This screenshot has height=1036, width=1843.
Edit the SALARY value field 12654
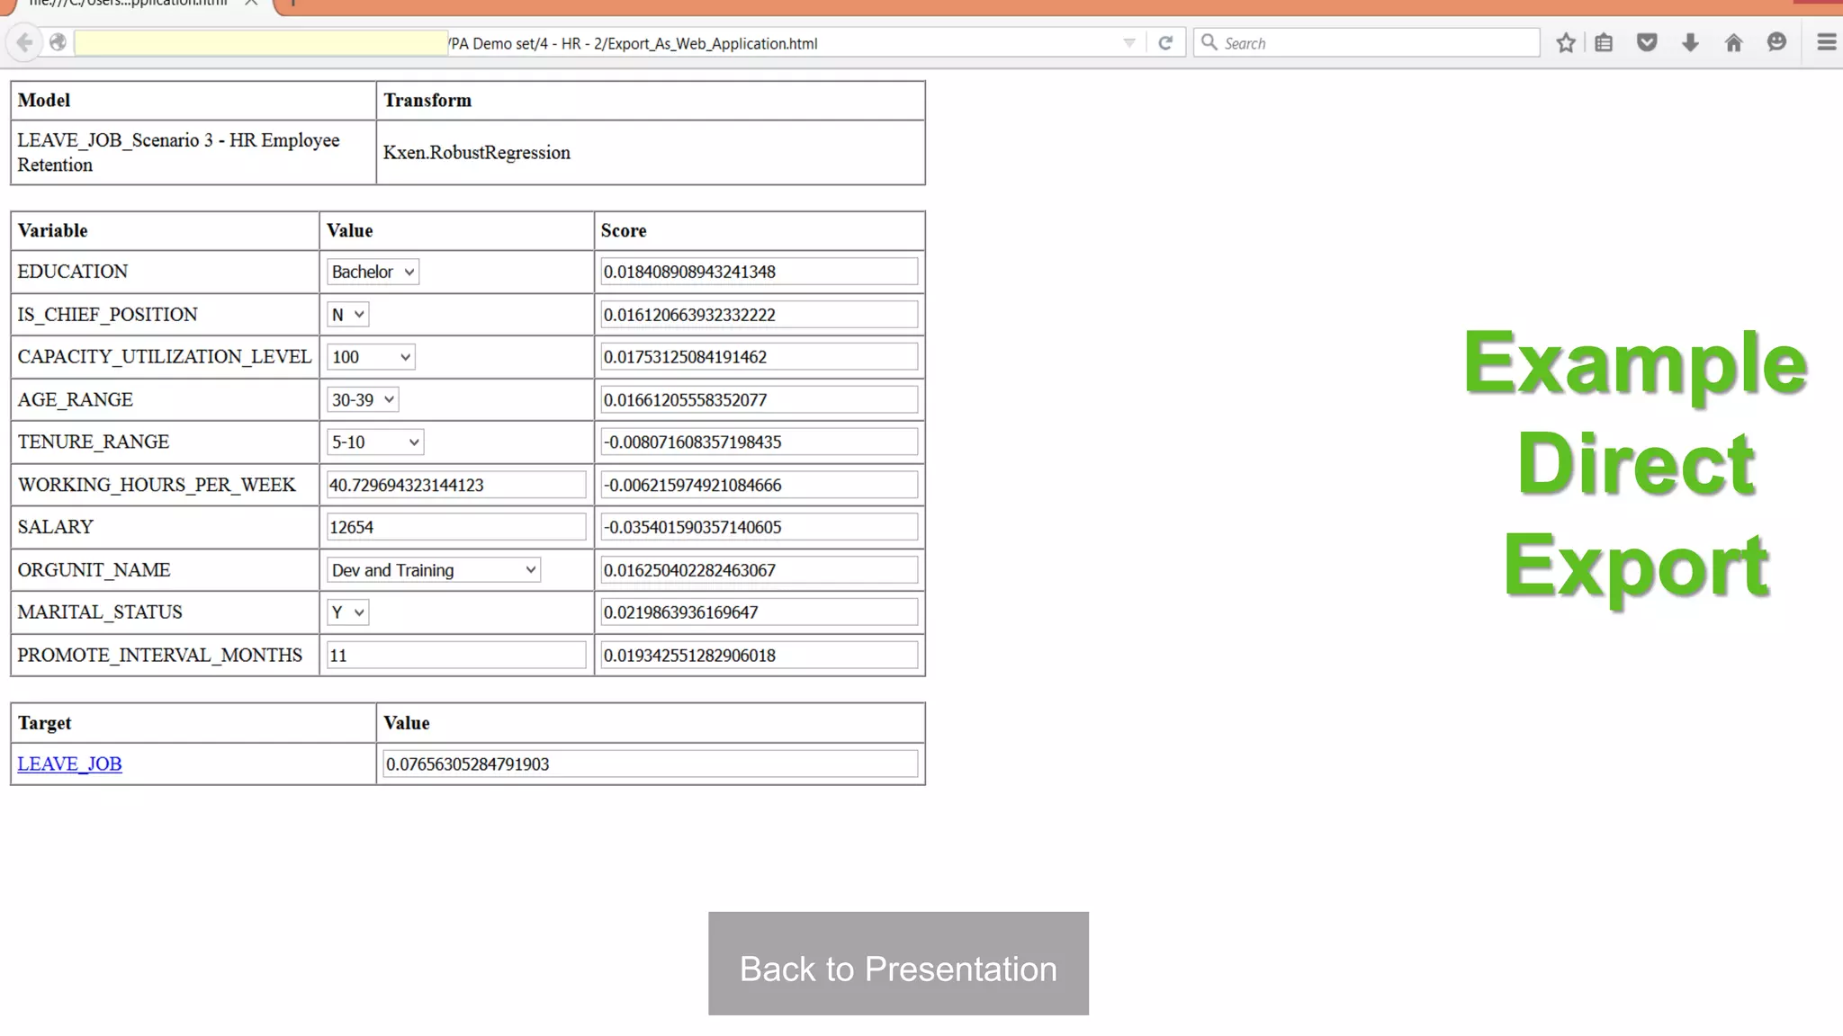point(456,527)
